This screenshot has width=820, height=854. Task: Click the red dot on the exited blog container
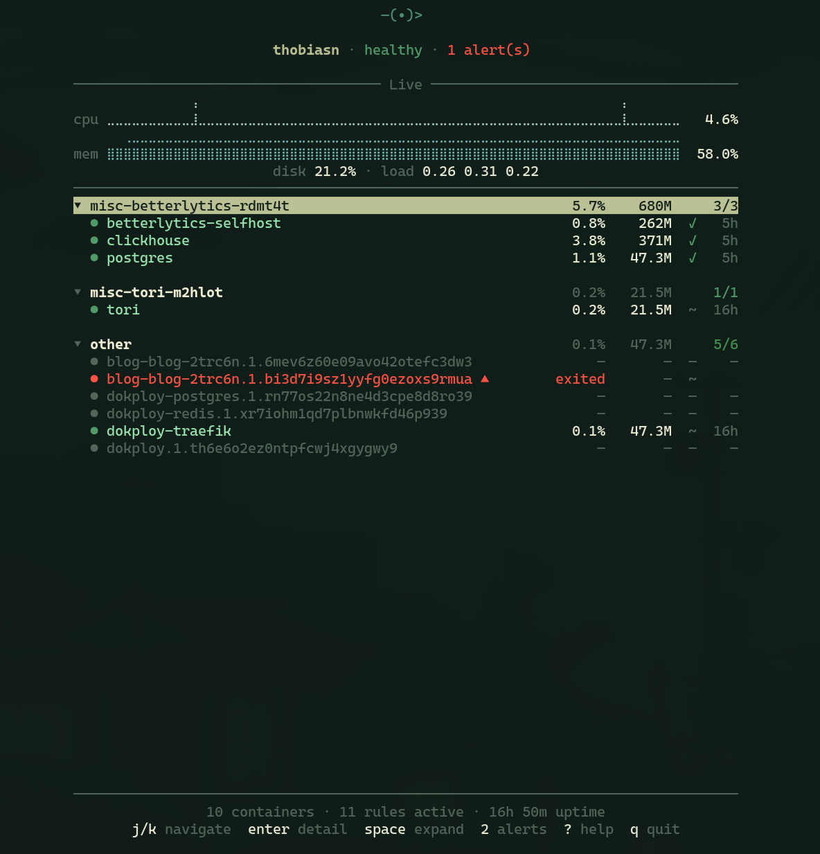(x=94, y=379)
